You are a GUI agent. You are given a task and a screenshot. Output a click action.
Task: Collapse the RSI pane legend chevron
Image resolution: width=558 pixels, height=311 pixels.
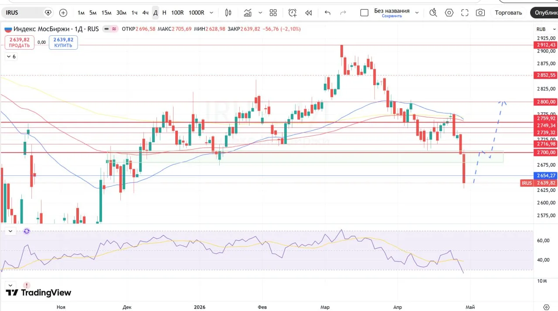10,231
